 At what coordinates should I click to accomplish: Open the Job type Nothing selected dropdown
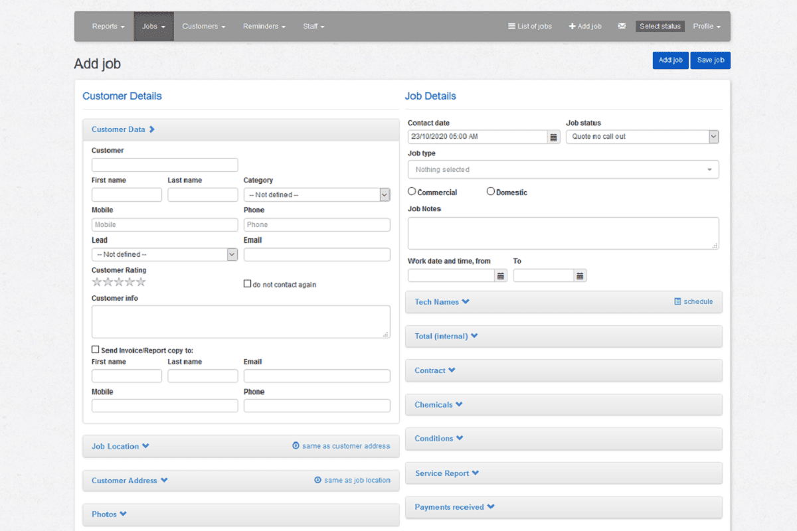(563, 169)
